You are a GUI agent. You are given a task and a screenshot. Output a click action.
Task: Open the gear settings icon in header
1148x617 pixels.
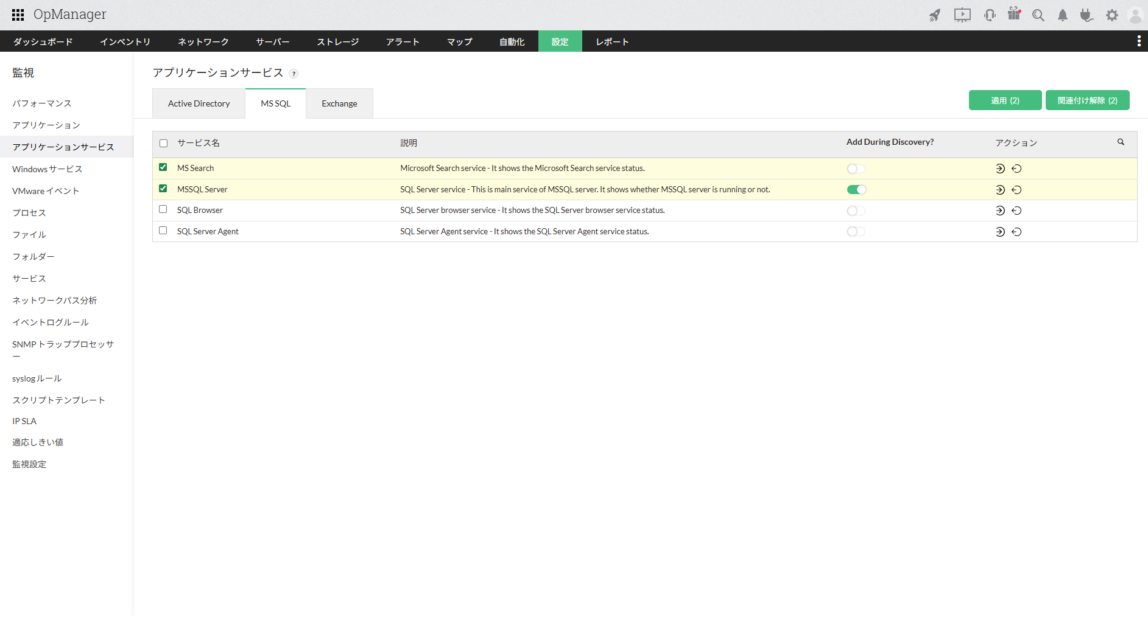coord(1112,15)
